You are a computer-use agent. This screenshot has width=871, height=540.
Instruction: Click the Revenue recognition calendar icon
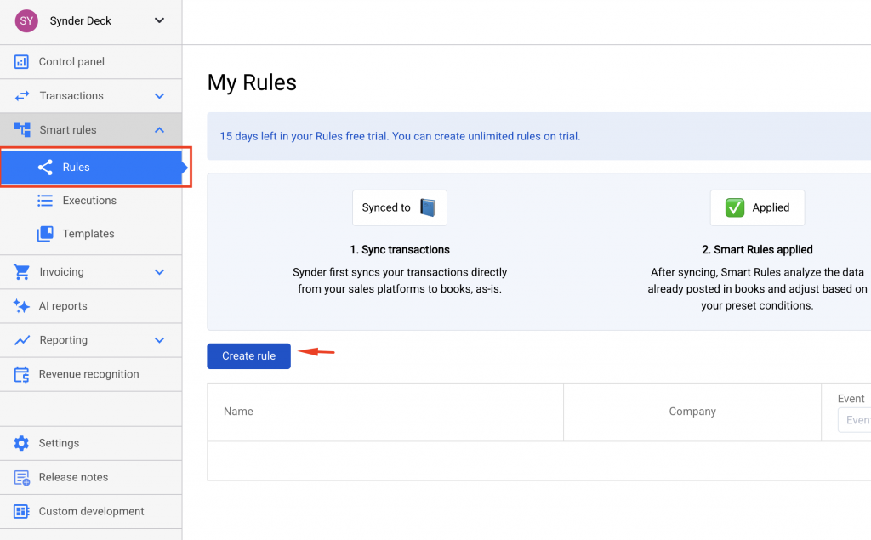click(22, 374)
